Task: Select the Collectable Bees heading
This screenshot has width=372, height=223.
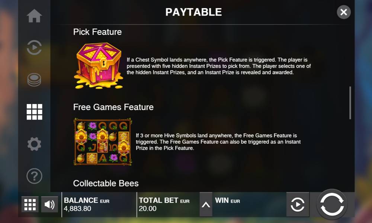Action: tap(106, 184)
